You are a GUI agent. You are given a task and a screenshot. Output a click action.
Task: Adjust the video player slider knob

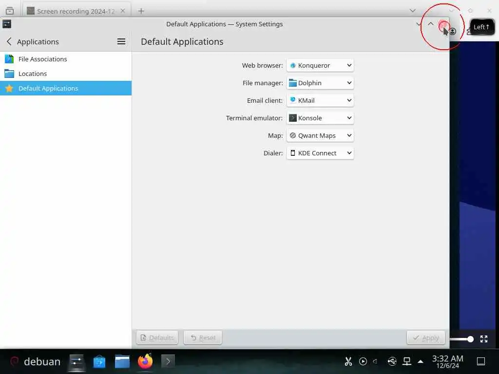tap(470, 339)
